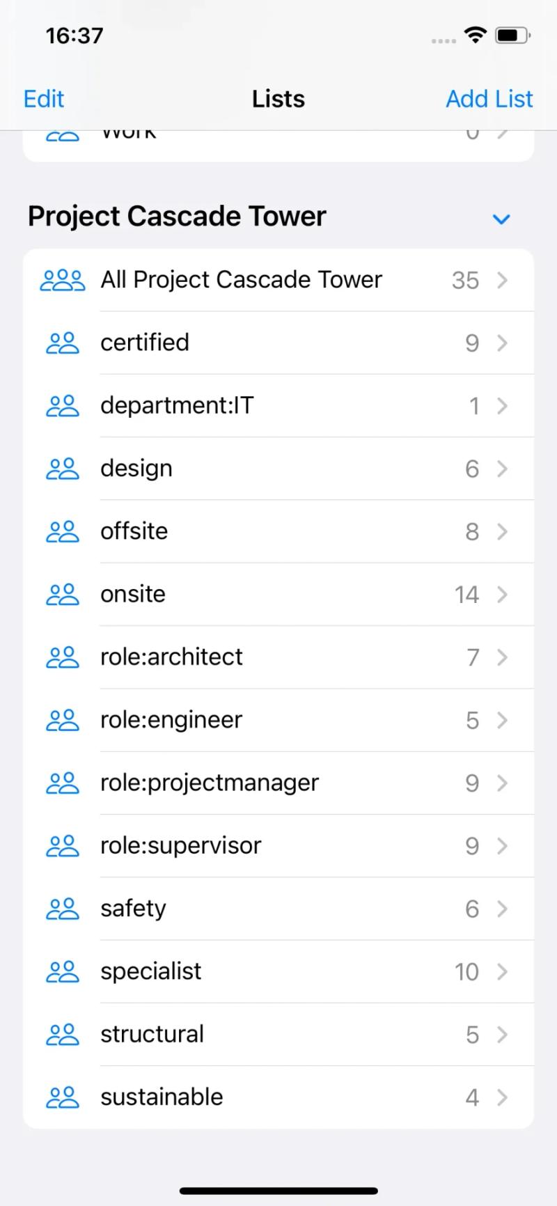This screenshot has width=557, height=1206.
Task: Tap the people icon next to design
Action: click(62, 468)
